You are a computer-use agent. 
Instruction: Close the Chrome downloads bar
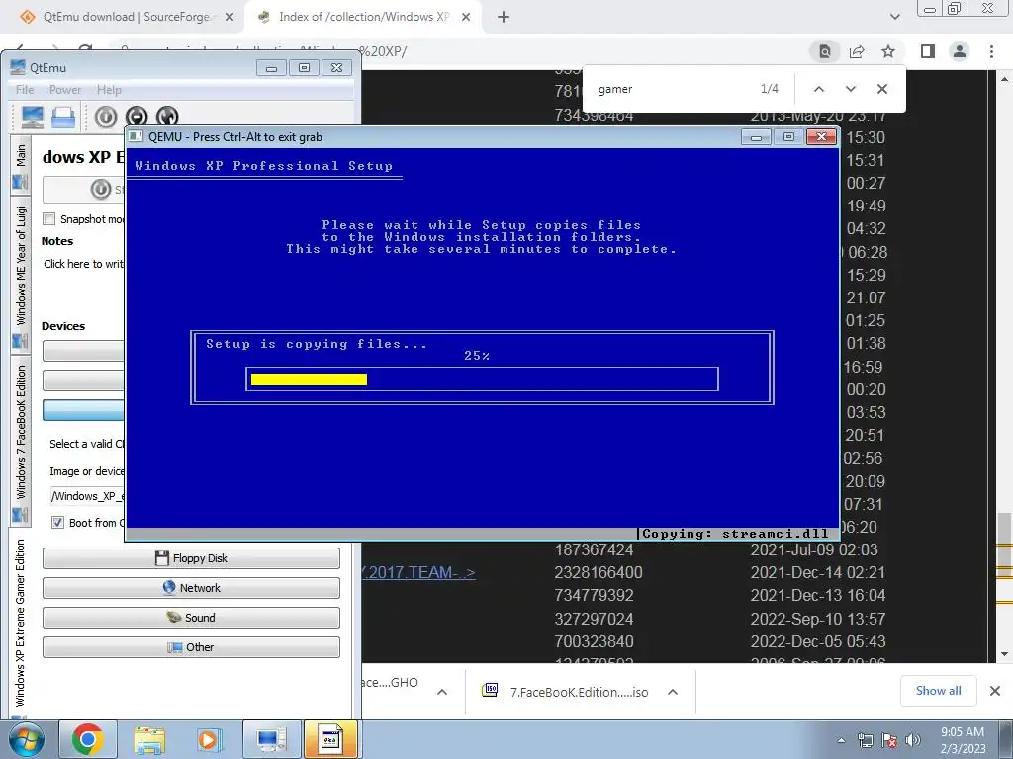pyautogui.click(x=995, y=691)
